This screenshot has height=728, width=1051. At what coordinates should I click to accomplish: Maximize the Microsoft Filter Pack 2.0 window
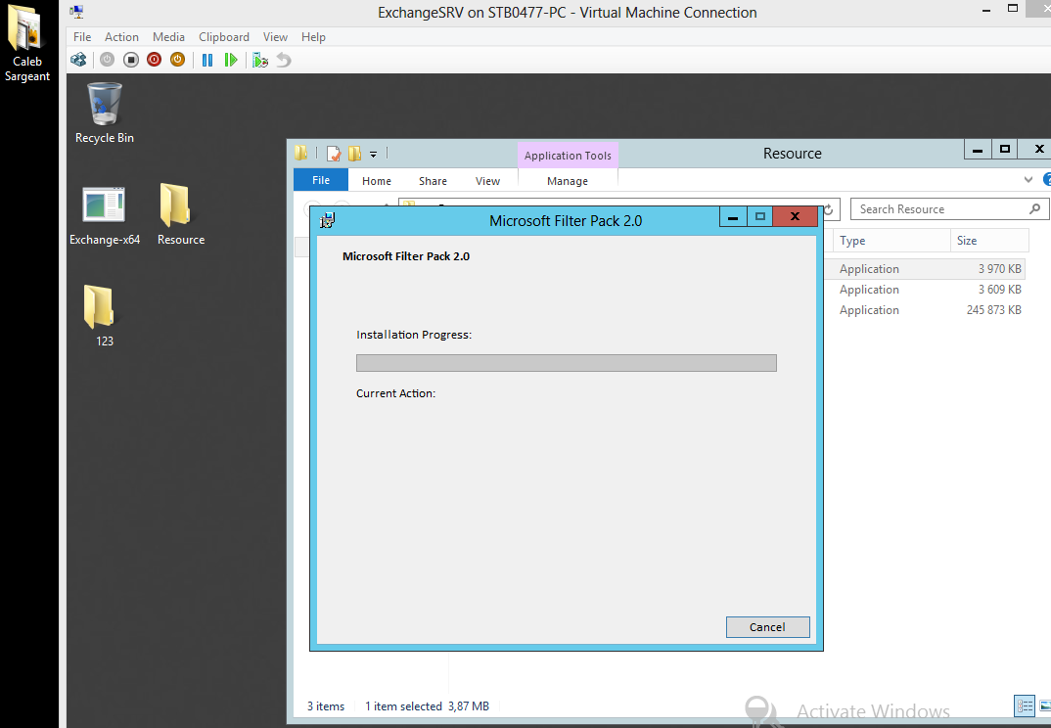point(760,216)
